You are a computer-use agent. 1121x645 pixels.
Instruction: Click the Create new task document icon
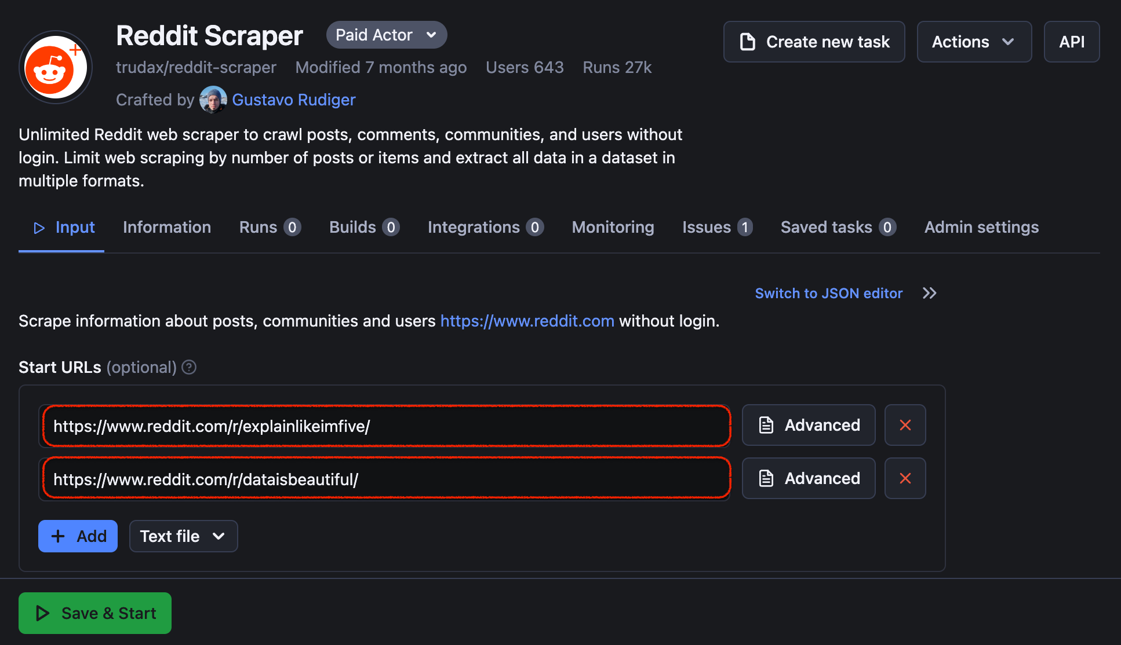click(748, 41)
